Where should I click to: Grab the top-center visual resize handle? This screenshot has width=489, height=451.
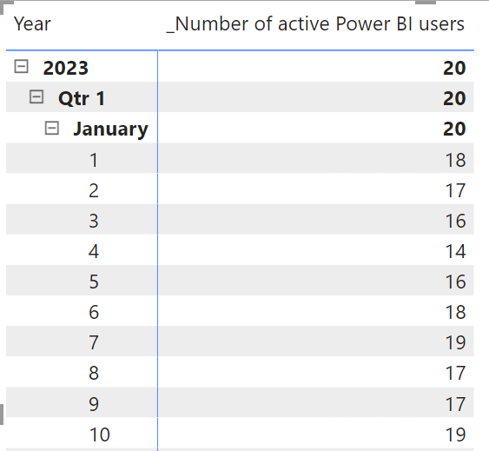pyautogui.click(x=426, y=2)
